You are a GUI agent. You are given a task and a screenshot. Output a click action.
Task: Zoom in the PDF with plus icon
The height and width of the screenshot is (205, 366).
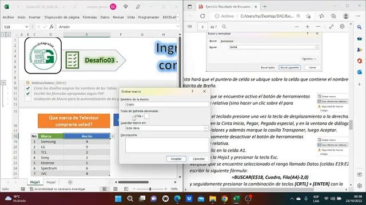click(308, 27)
